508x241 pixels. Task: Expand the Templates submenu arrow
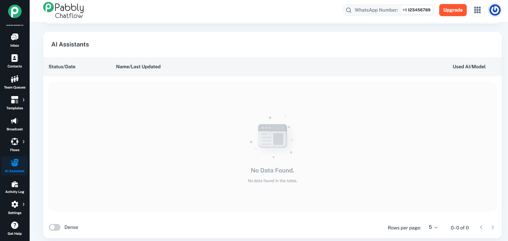[x=24, y=100]
